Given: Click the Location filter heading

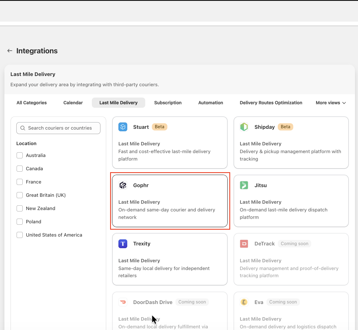Looking at the screenshot, I should pos(26,143).
